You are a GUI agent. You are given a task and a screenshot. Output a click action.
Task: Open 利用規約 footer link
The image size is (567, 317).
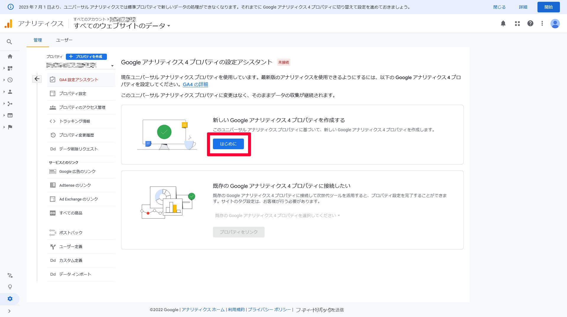[x=236, y=310]
